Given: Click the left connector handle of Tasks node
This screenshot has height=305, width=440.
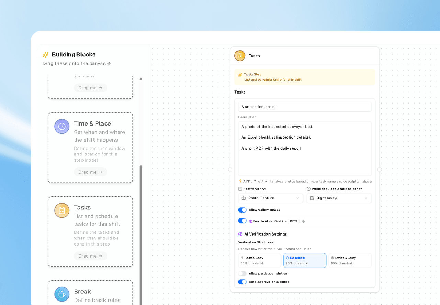Looking at the screenshot, I should click(230, 170).
